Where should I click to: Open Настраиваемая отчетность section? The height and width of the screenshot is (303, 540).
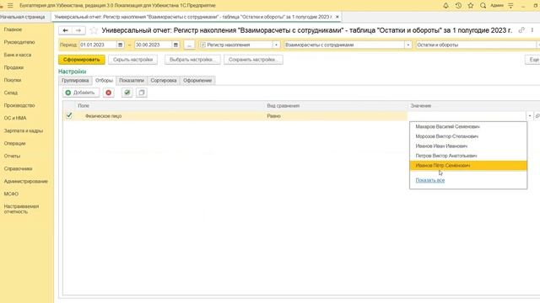tap(21, 210)
